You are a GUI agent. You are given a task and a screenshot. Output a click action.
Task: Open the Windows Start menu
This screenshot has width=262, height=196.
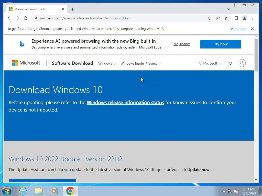[x=7, y=191]
